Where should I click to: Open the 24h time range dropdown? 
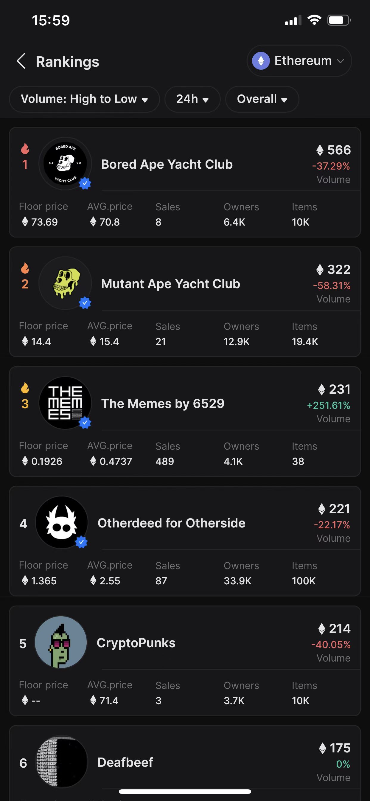pyautogui.click(x=192, y=99)
